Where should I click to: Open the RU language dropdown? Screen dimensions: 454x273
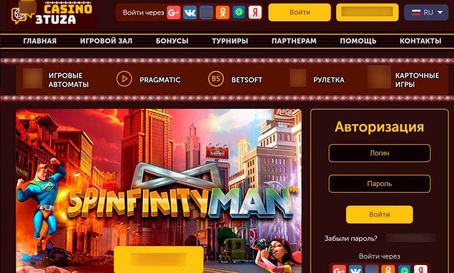pyautogui.click(x=426, y=13)
